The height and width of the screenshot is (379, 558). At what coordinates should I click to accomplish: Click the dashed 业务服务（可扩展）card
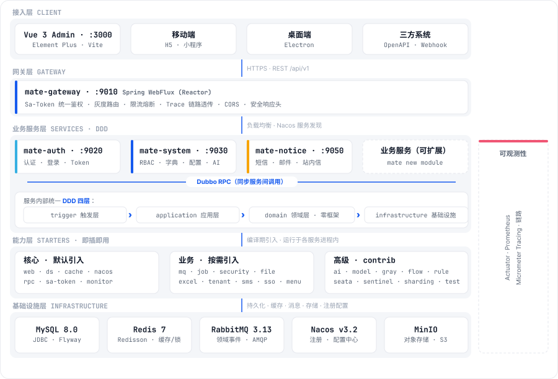click(415, 157)
